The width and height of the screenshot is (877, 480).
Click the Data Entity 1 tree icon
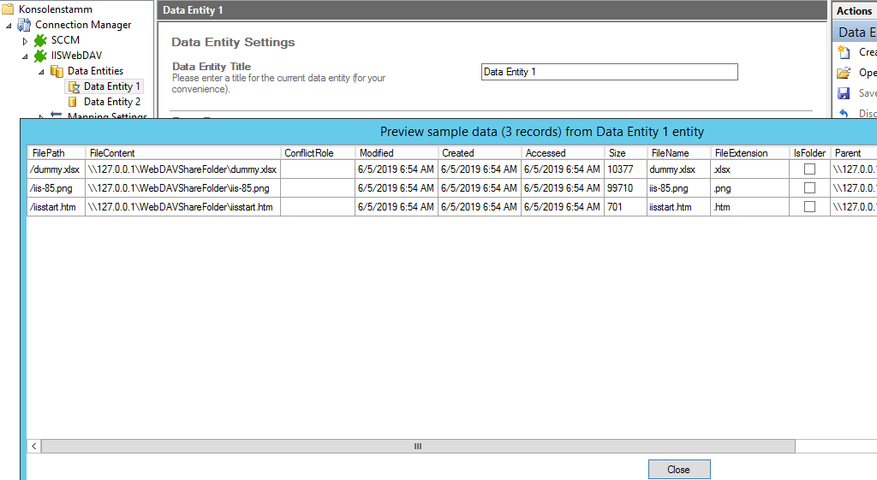(x=73, y=86)
